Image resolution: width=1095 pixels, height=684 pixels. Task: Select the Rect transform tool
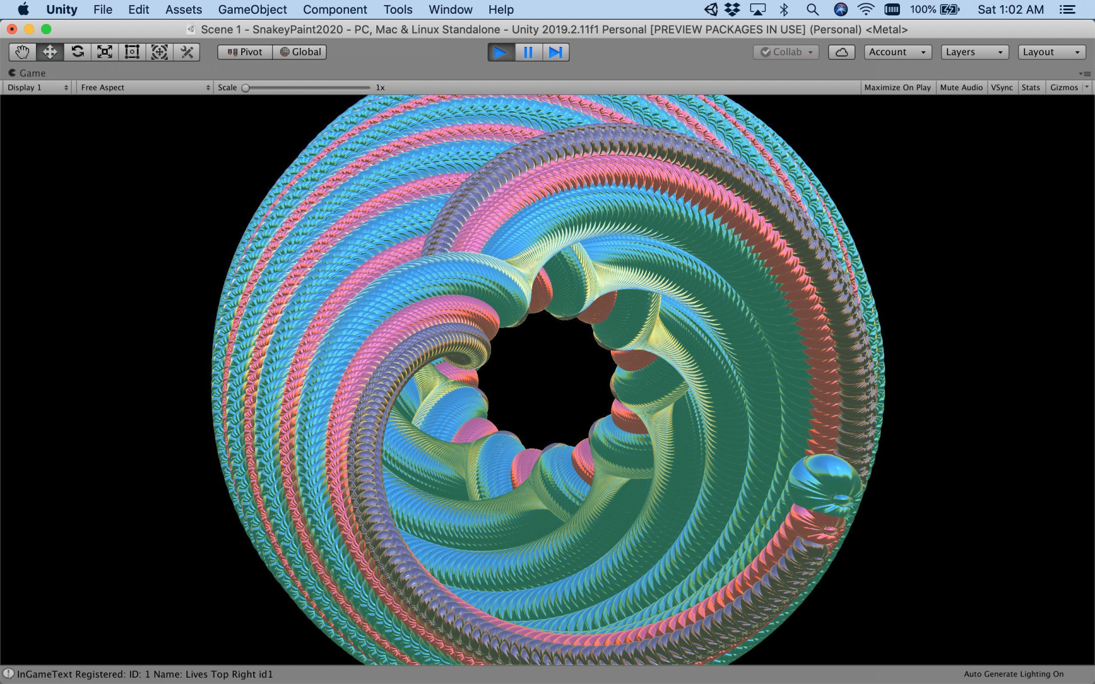click(x=132, y=52)
